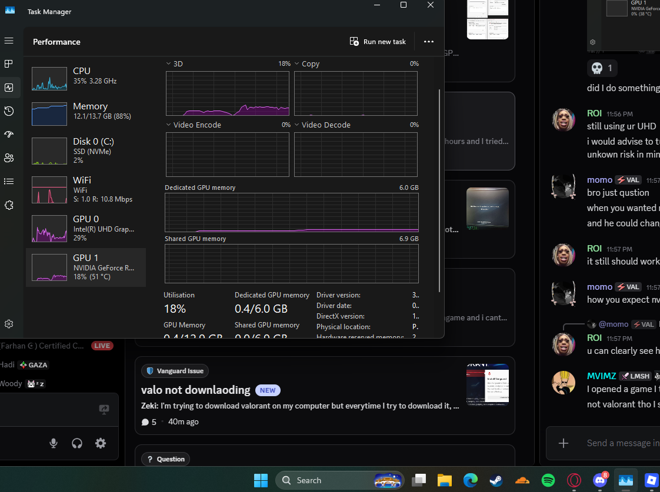660x492 pixels.
Task: Select CPU in performance list
Action: pyautogui.click(x=86, y=79)
